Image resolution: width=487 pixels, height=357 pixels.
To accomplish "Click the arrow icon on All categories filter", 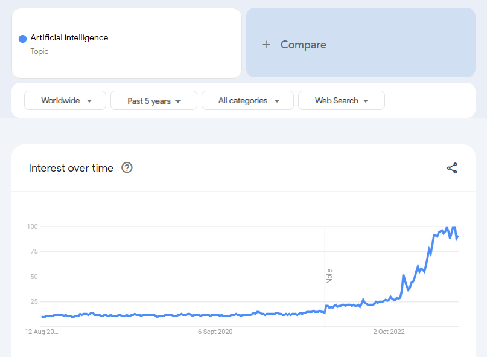I will 277,101.
